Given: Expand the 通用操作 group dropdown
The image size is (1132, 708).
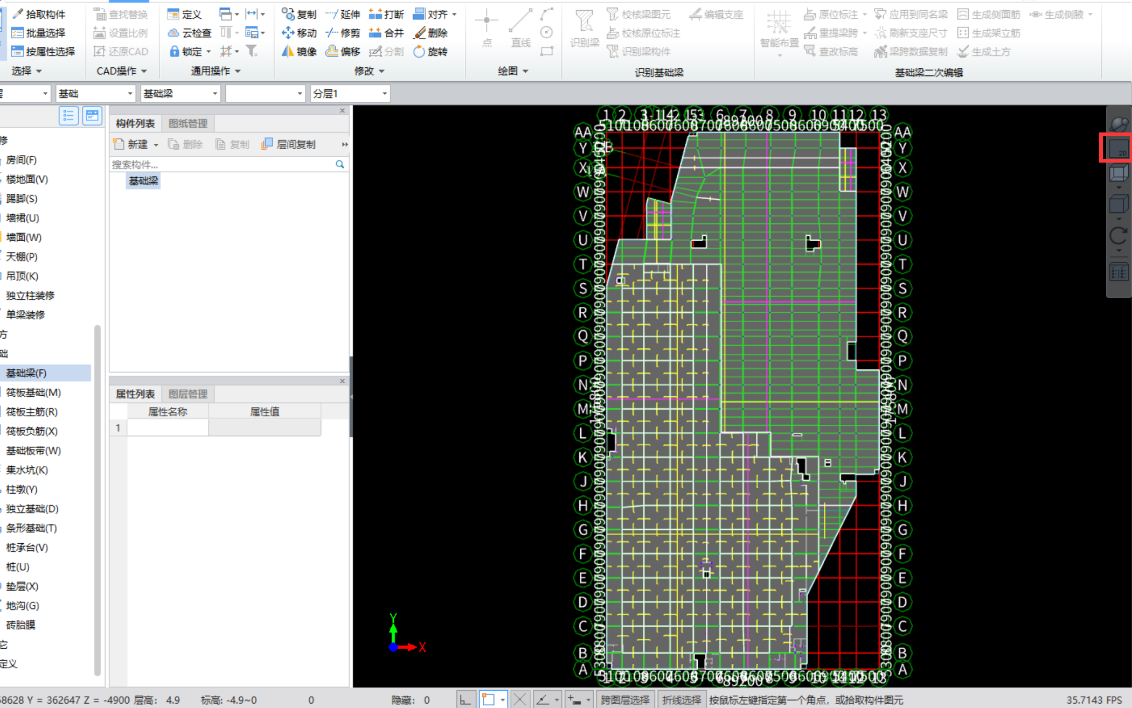Looking at the screenshot, I should point(216,71).
